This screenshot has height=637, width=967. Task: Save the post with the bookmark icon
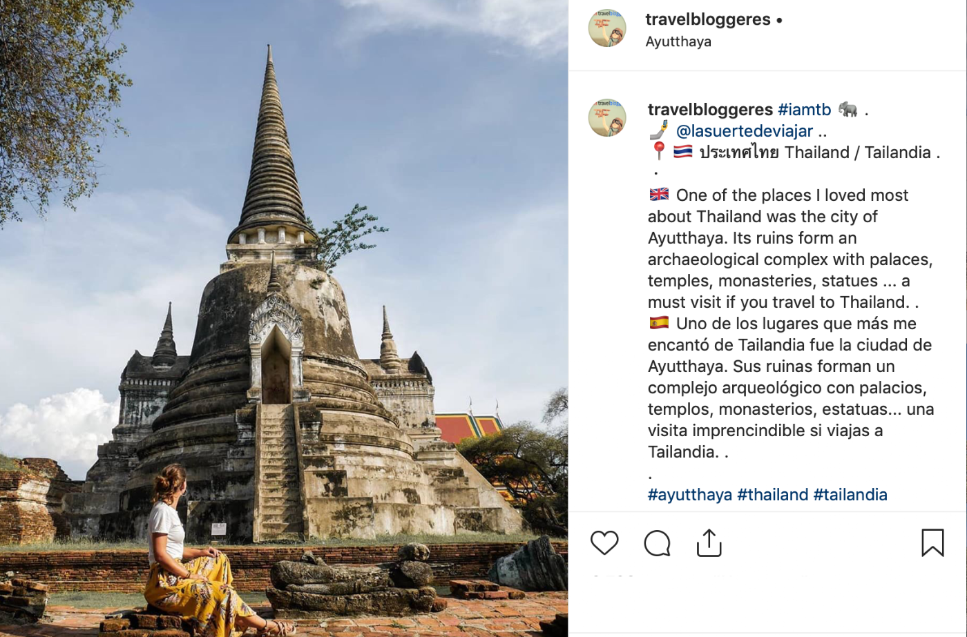(932, 543)
